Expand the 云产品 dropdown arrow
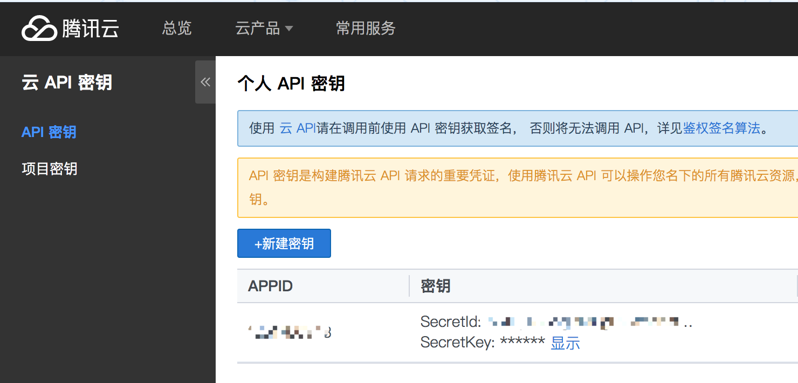 point(288,29)
